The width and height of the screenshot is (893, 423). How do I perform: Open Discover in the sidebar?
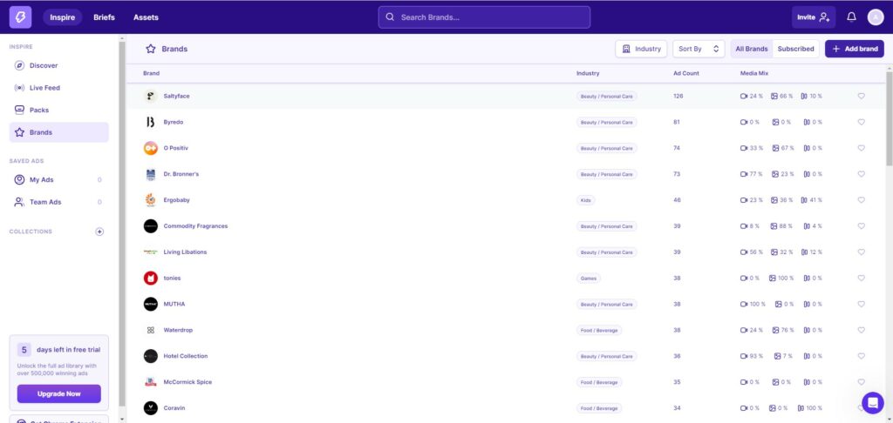coord(58,65)
